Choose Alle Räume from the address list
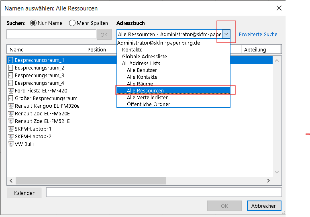The image size is (310, 217). pos(140,84)
